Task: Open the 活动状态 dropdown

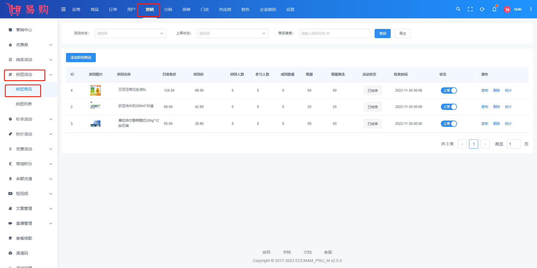Action: pos(130,33)
